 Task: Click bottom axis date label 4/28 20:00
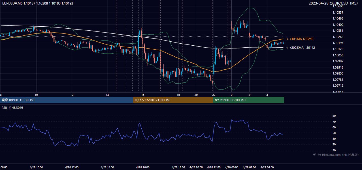tap(196, 167)
